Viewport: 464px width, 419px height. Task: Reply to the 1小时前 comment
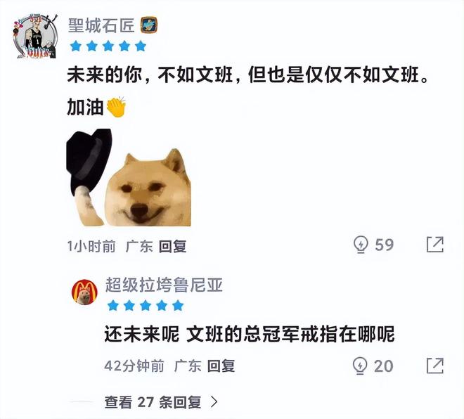point(172,246)
